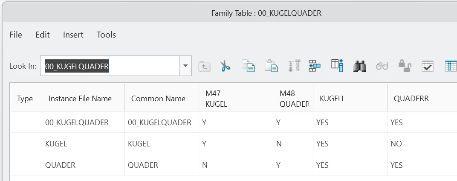This screenshot has width=457, height=181.
Task: Click the insert instance row icon
Action: [315, 66]
